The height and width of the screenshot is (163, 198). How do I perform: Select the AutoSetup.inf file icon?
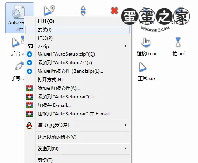pos(18,11)
